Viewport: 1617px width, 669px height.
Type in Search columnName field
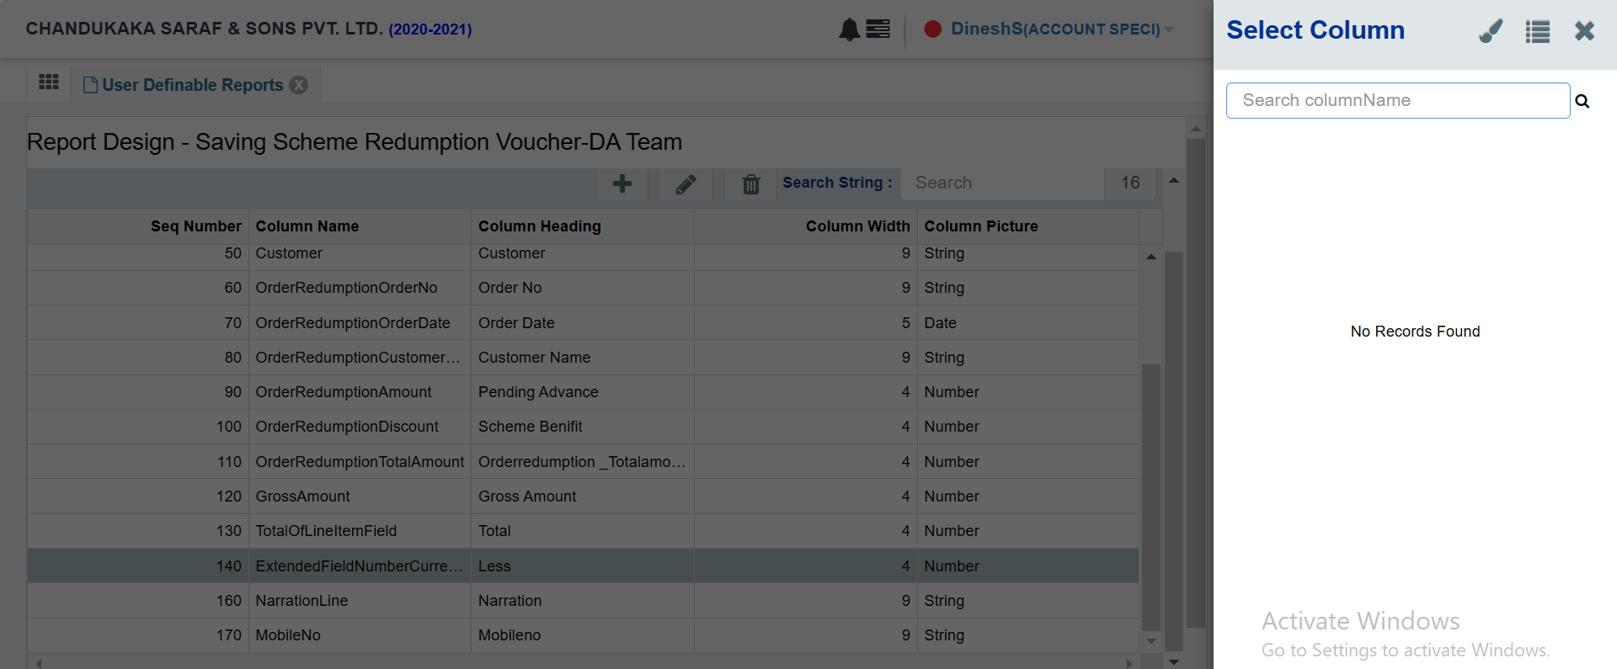click(1398, 100)
